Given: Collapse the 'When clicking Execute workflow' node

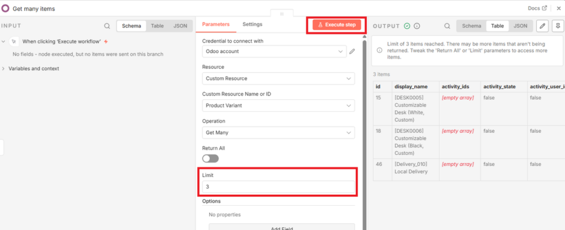Looking at the screenshot, I should [3, 41].
